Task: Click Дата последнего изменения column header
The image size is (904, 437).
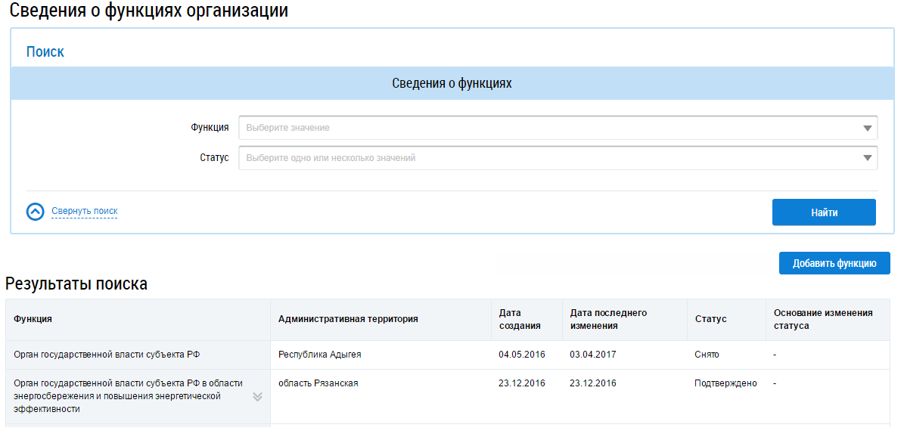Action: pos(608,319)
